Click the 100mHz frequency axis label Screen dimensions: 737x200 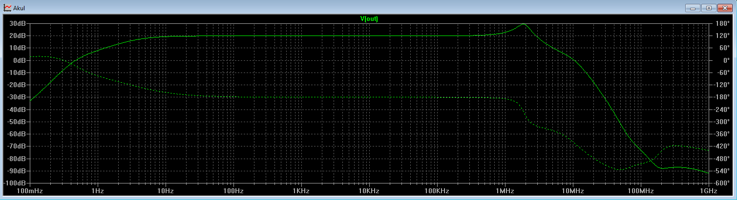(30, 190)
